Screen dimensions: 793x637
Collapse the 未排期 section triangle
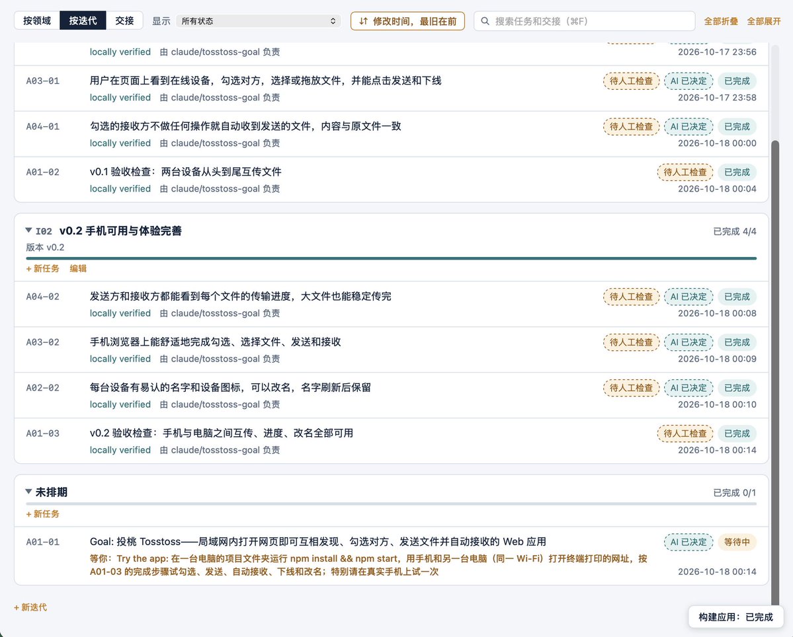click(x=29, y=492)
